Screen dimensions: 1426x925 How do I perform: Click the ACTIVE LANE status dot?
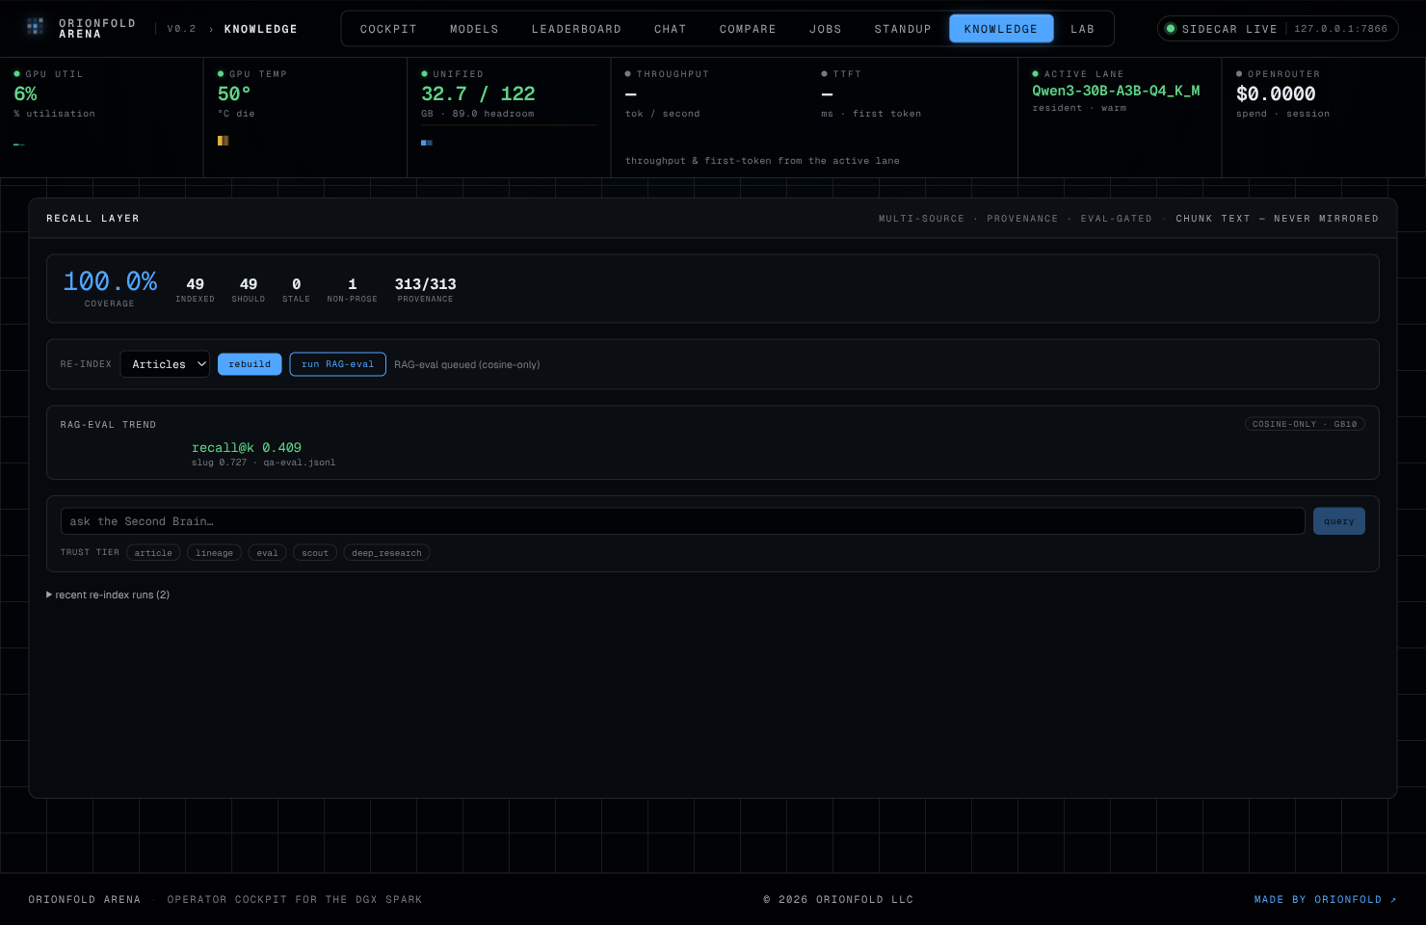(x=1036, y=74)
